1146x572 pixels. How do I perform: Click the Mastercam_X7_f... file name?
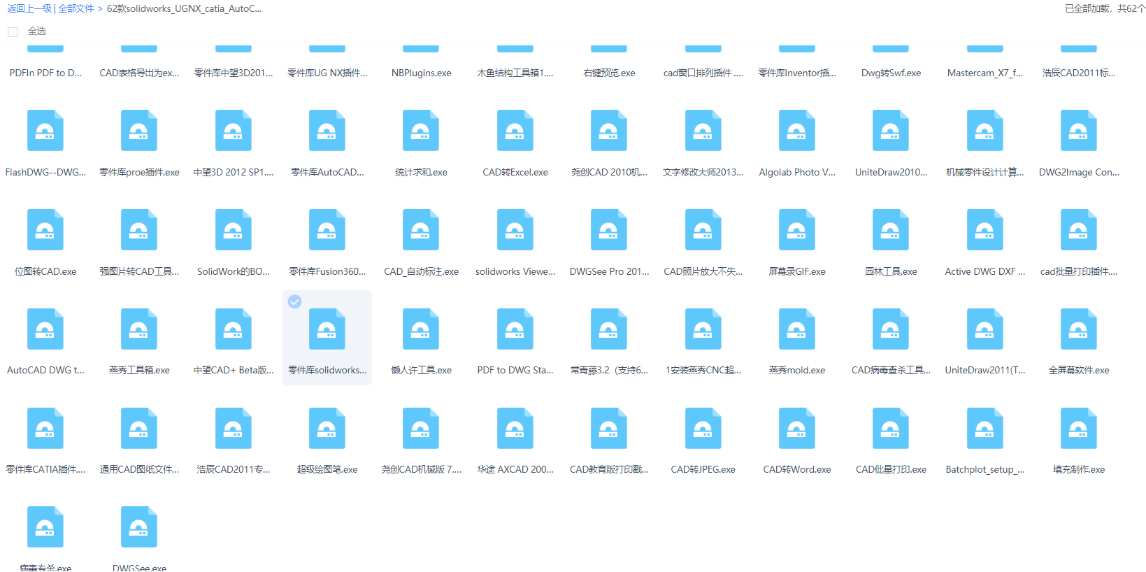[x=985, y=73]
